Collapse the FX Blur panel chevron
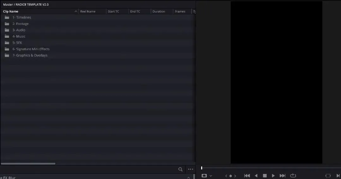 (188, 177)
